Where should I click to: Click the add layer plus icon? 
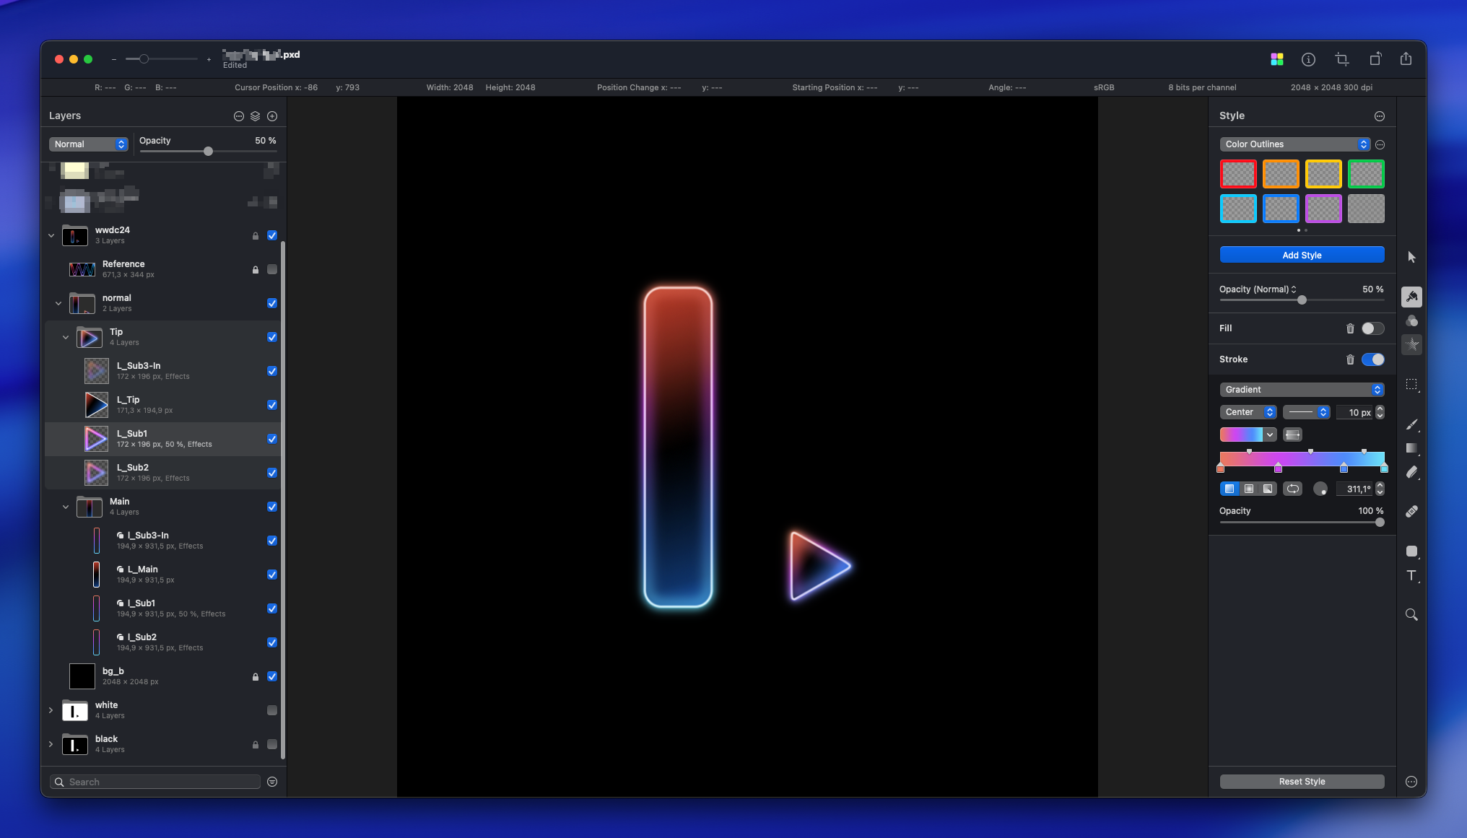[272, 116]
